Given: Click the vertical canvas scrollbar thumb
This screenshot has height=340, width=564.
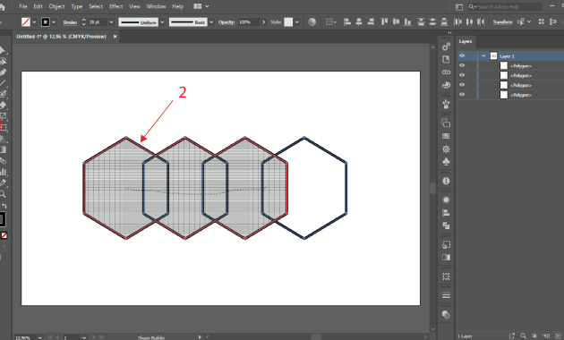Looking at the screenshot, I should (x=432, y=188).
